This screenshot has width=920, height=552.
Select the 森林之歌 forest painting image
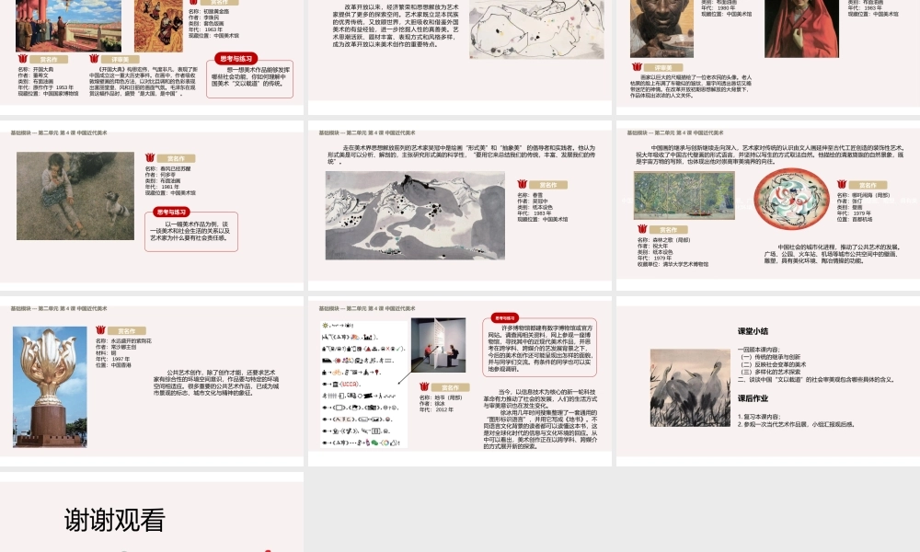[684, 197]
